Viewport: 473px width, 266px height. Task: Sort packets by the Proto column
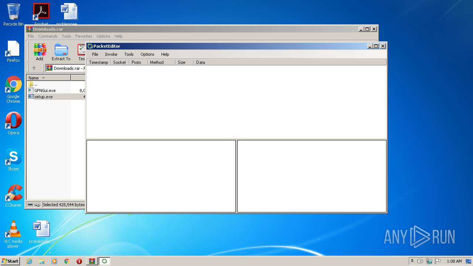tap(138, 62)
